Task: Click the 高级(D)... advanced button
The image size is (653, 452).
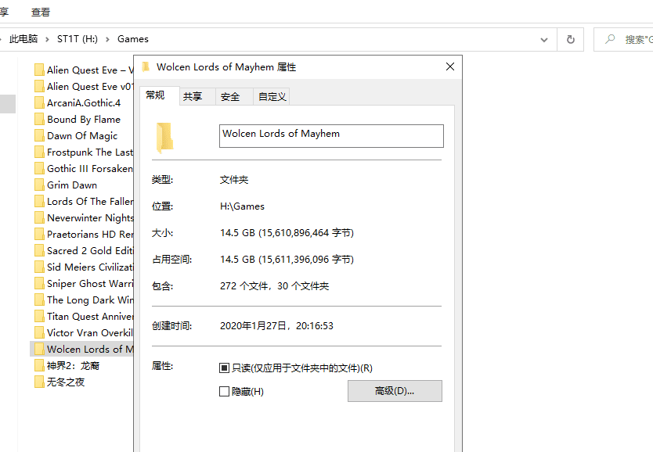Action: coord(395,391)
